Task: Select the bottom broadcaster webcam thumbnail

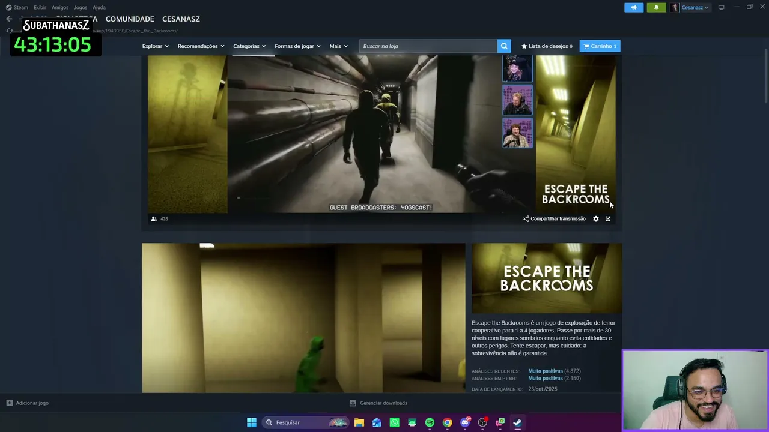Action: click(517, 133)
